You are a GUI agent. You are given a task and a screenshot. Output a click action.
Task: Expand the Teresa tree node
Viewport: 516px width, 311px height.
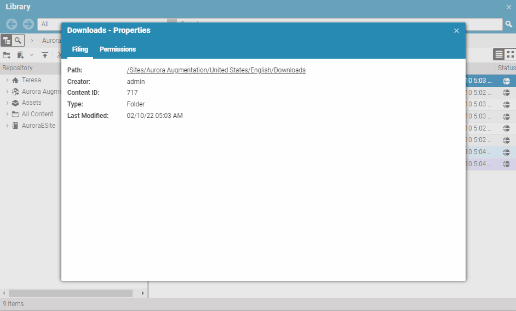pos(7,80)
